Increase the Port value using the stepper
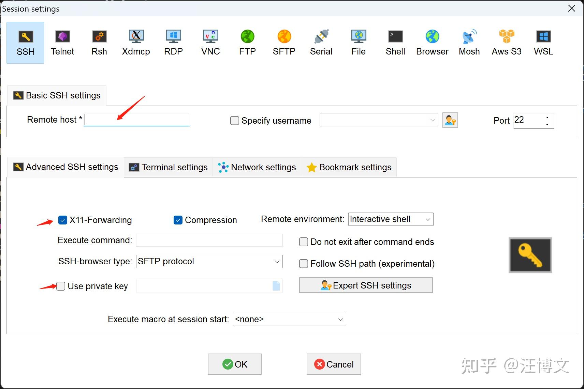584x389 pixels. [547, 117]
